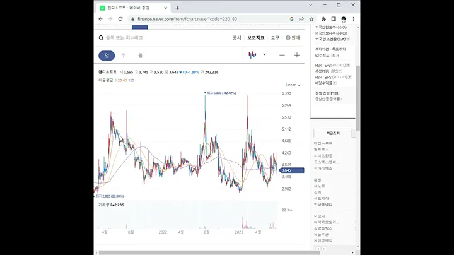
Task: Click the 3,645 current price marker on the axis
Action: tap(291, 170)
